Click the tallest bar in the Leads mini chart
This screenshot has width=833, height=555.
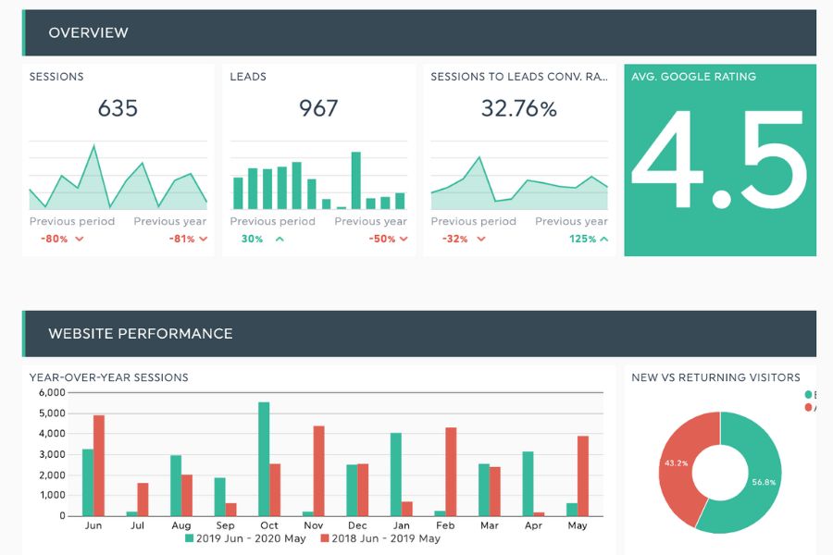[356, 180]
